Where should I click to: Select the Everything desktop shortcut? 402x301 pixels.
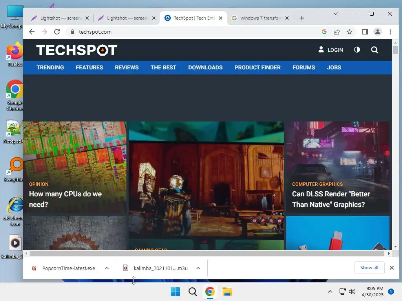point(14,170)
